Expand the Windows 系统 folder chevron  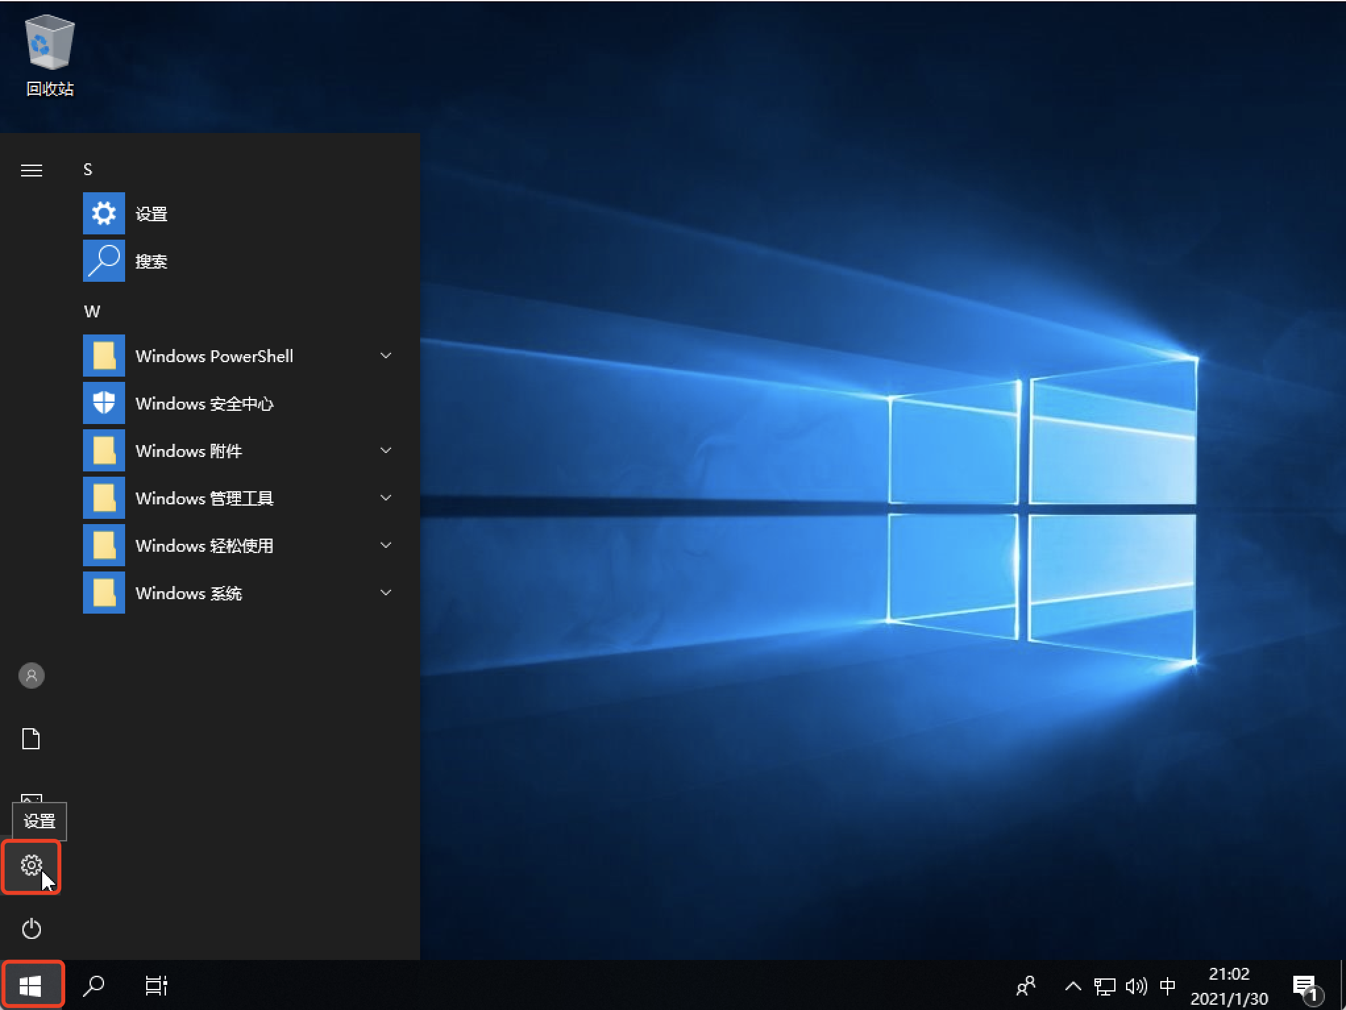386,593
